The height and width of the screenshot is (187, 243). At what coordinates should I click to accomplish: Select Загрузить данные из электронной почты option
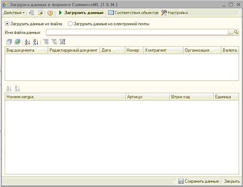click(71, 24)
